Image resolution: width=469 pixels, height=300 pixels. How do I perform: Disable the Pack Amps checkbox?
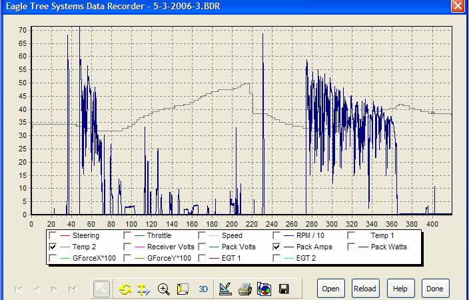[x=278, y=247]
